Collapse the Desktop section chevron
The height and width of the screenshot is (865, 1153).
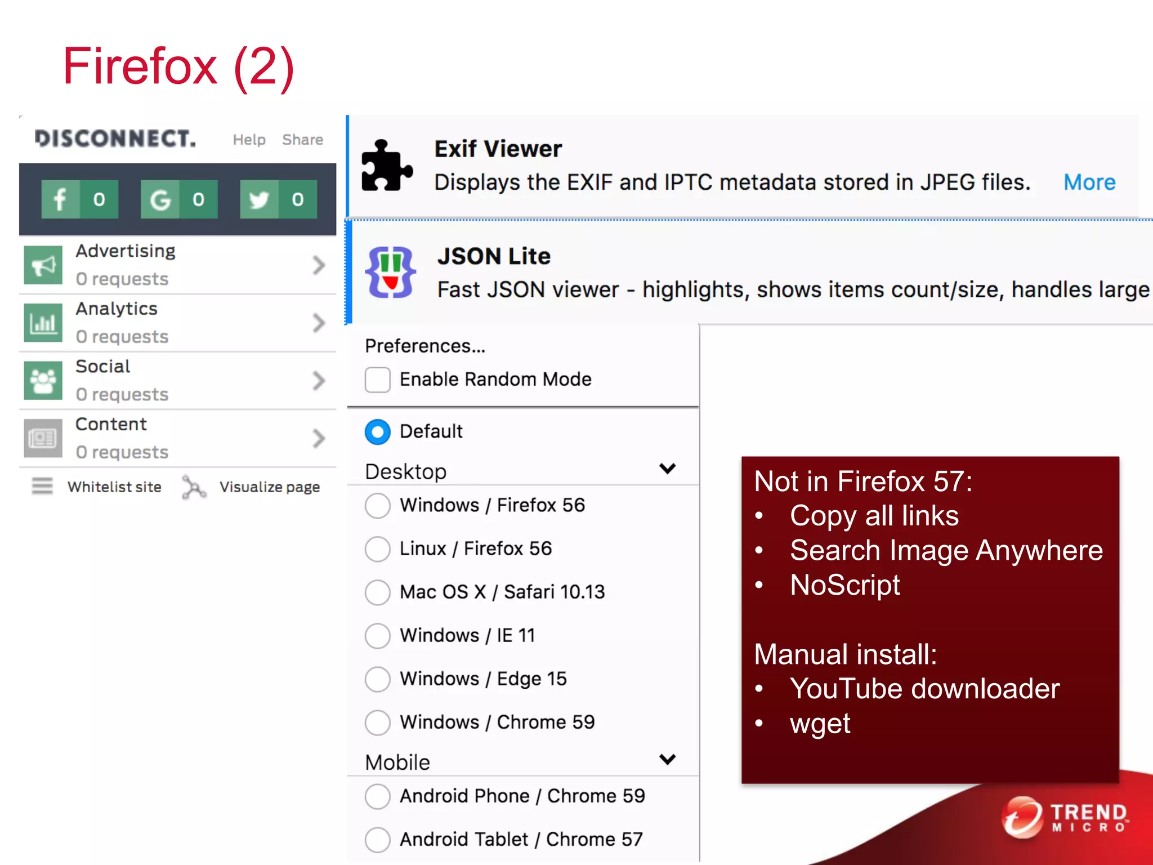[x=668, y=469]
